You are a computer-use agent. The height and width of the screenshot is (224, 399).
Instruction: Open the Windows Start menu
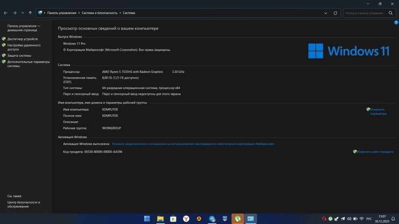pos(147,219)
